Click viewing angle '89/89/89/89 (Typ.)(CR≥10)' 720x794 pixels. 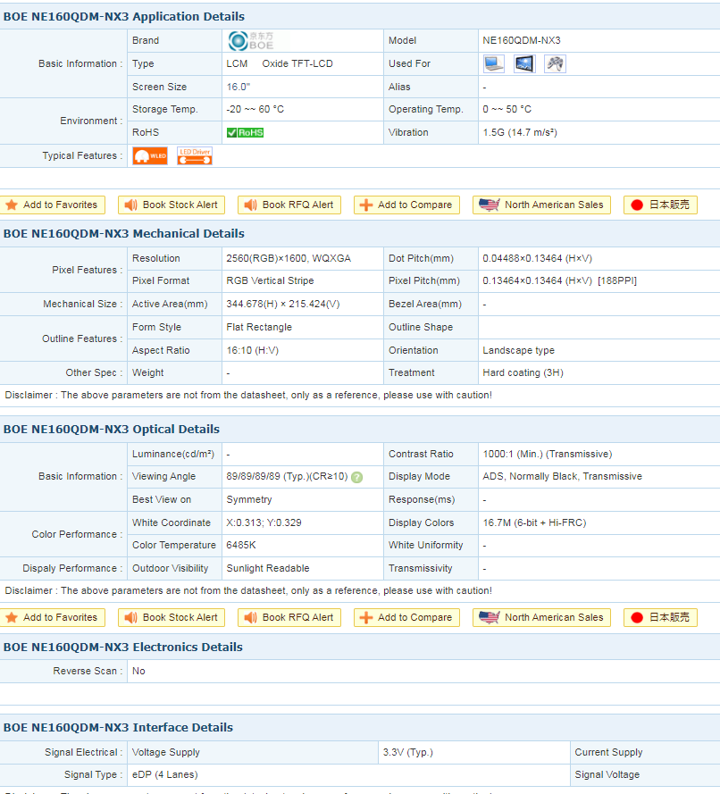pyautogui.click(x=287, y=477)
